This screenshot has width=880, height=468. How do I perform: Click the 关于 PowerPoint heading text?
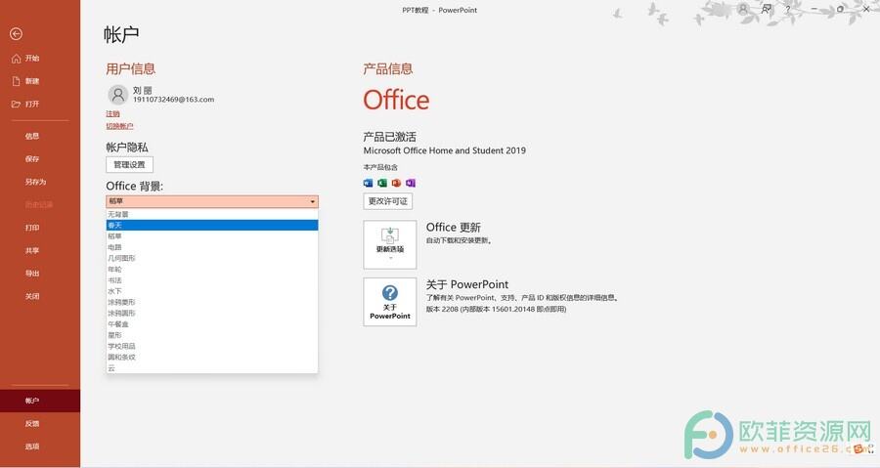[467, 284]
